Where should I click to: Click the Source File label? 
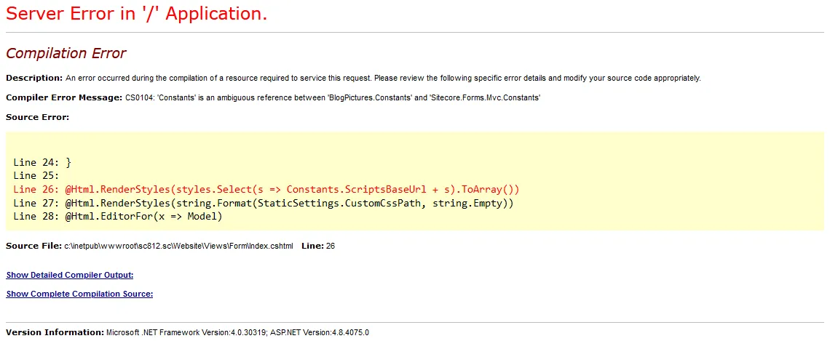coord(34,246)
